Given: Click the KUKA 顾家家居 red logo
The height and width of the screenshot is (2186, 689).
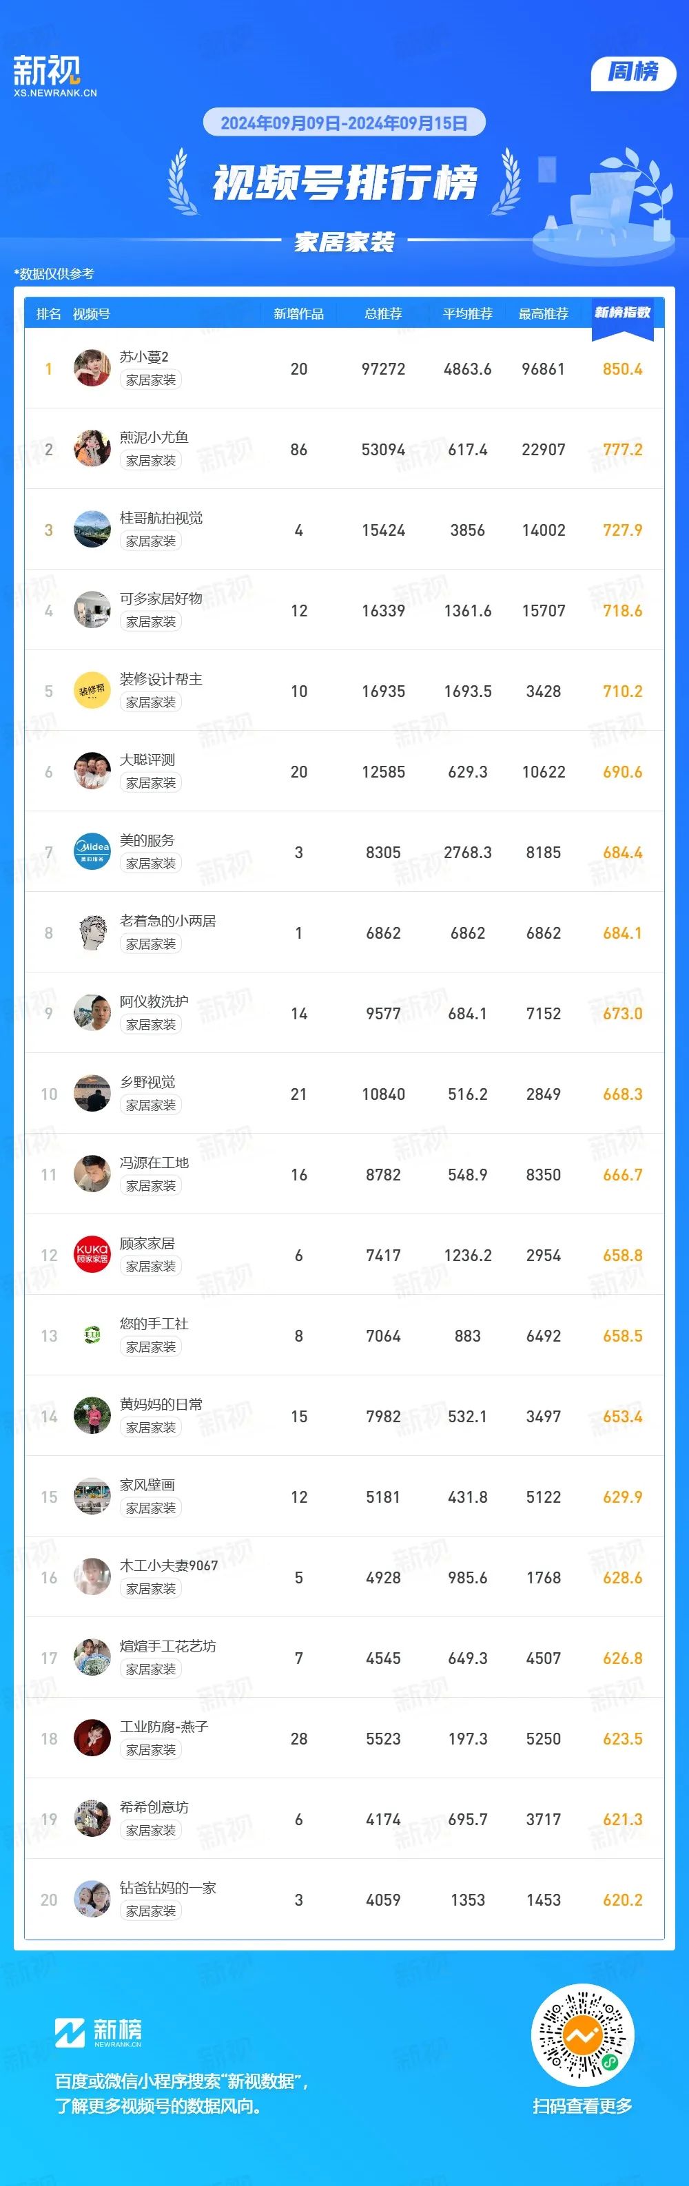Looking at the screenshot, I should (92, 1255).
